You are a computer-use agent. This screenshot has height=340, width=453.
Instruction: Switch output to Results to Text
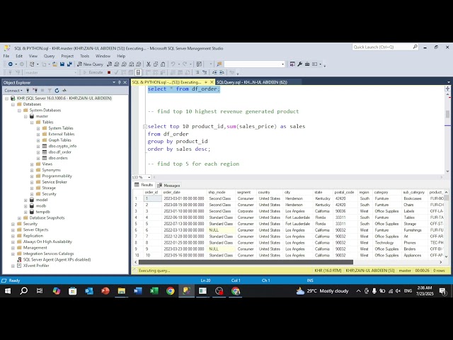173,72
